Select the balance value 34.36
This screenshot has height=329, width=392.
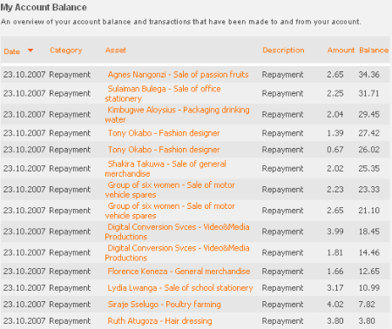[368, 75]
